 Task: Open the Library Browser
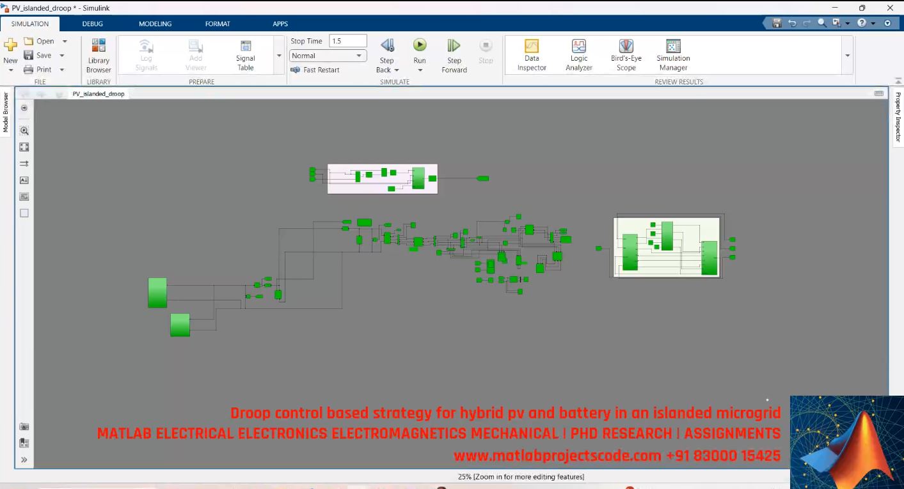98,56
